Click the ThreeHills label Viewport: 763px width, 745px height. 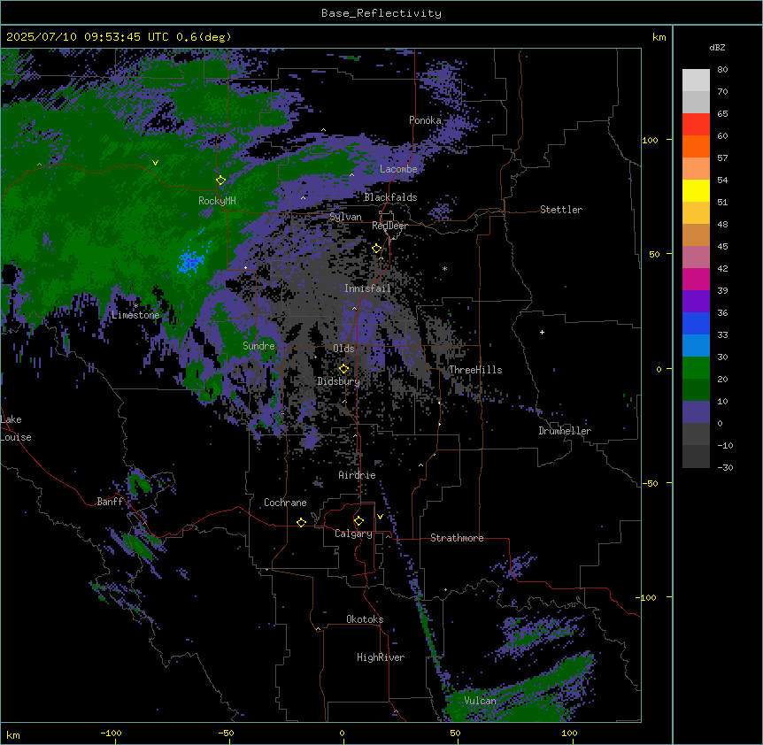tap(475, 370)
